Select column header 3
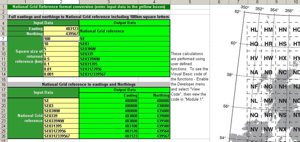Image resolution: width=300 pixels, height=142 pixels. (109, 2)
